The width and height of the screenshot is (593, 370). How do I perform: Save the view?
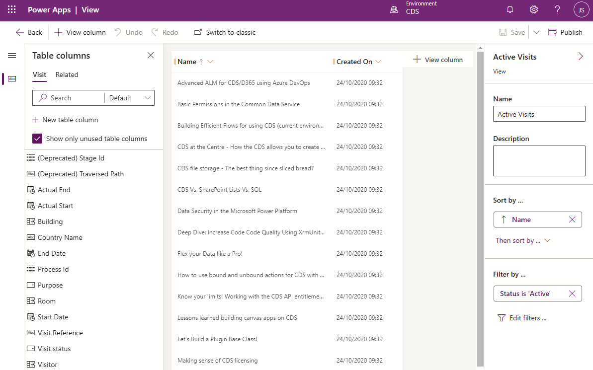(x=512, y=32)
